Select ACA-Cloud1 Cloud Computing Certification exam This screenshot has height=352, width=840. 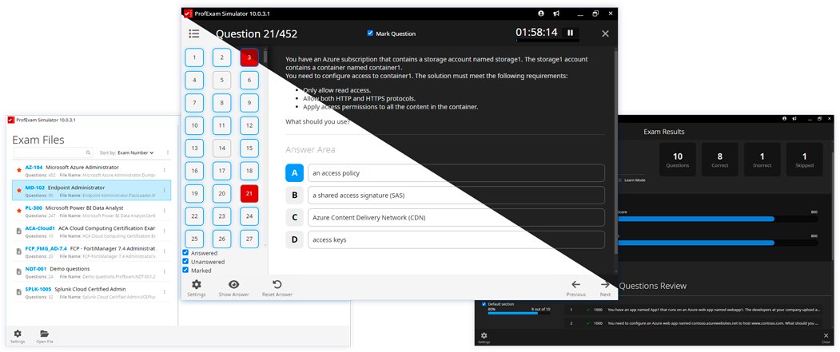[92, 231]
